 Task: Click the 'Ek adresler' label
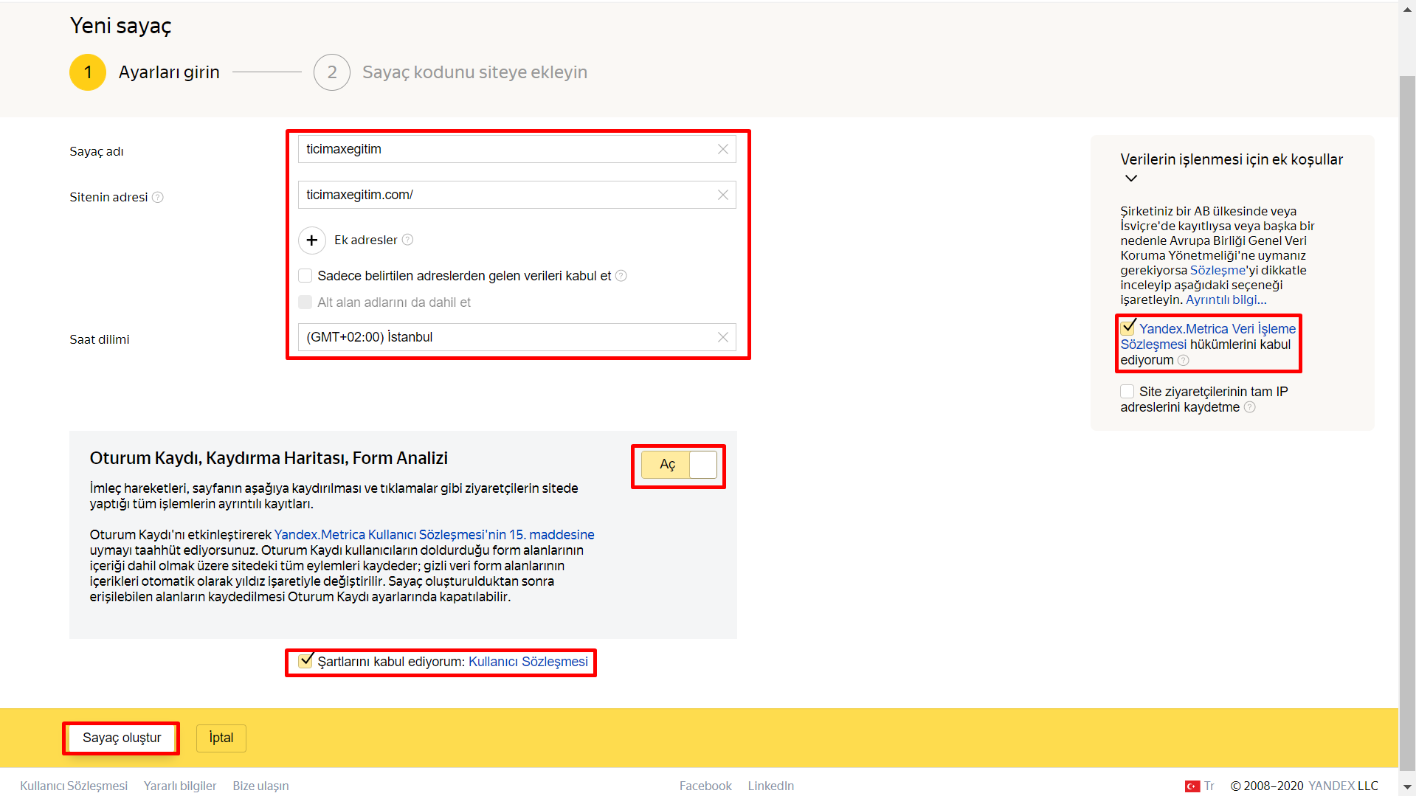pos(365,240)
